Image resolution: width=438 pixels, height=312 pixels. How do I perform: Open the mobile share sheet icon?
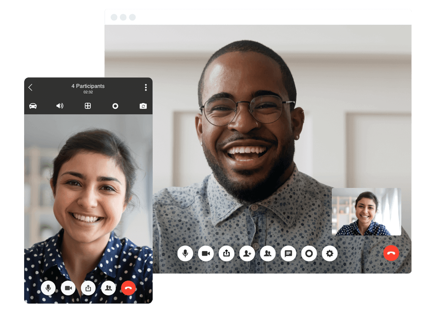pyautogui.click(x=88, y=288)
